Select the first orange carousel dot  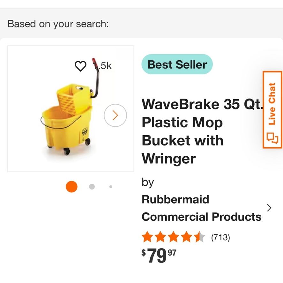pyautogui.click(x=72, y=187)
